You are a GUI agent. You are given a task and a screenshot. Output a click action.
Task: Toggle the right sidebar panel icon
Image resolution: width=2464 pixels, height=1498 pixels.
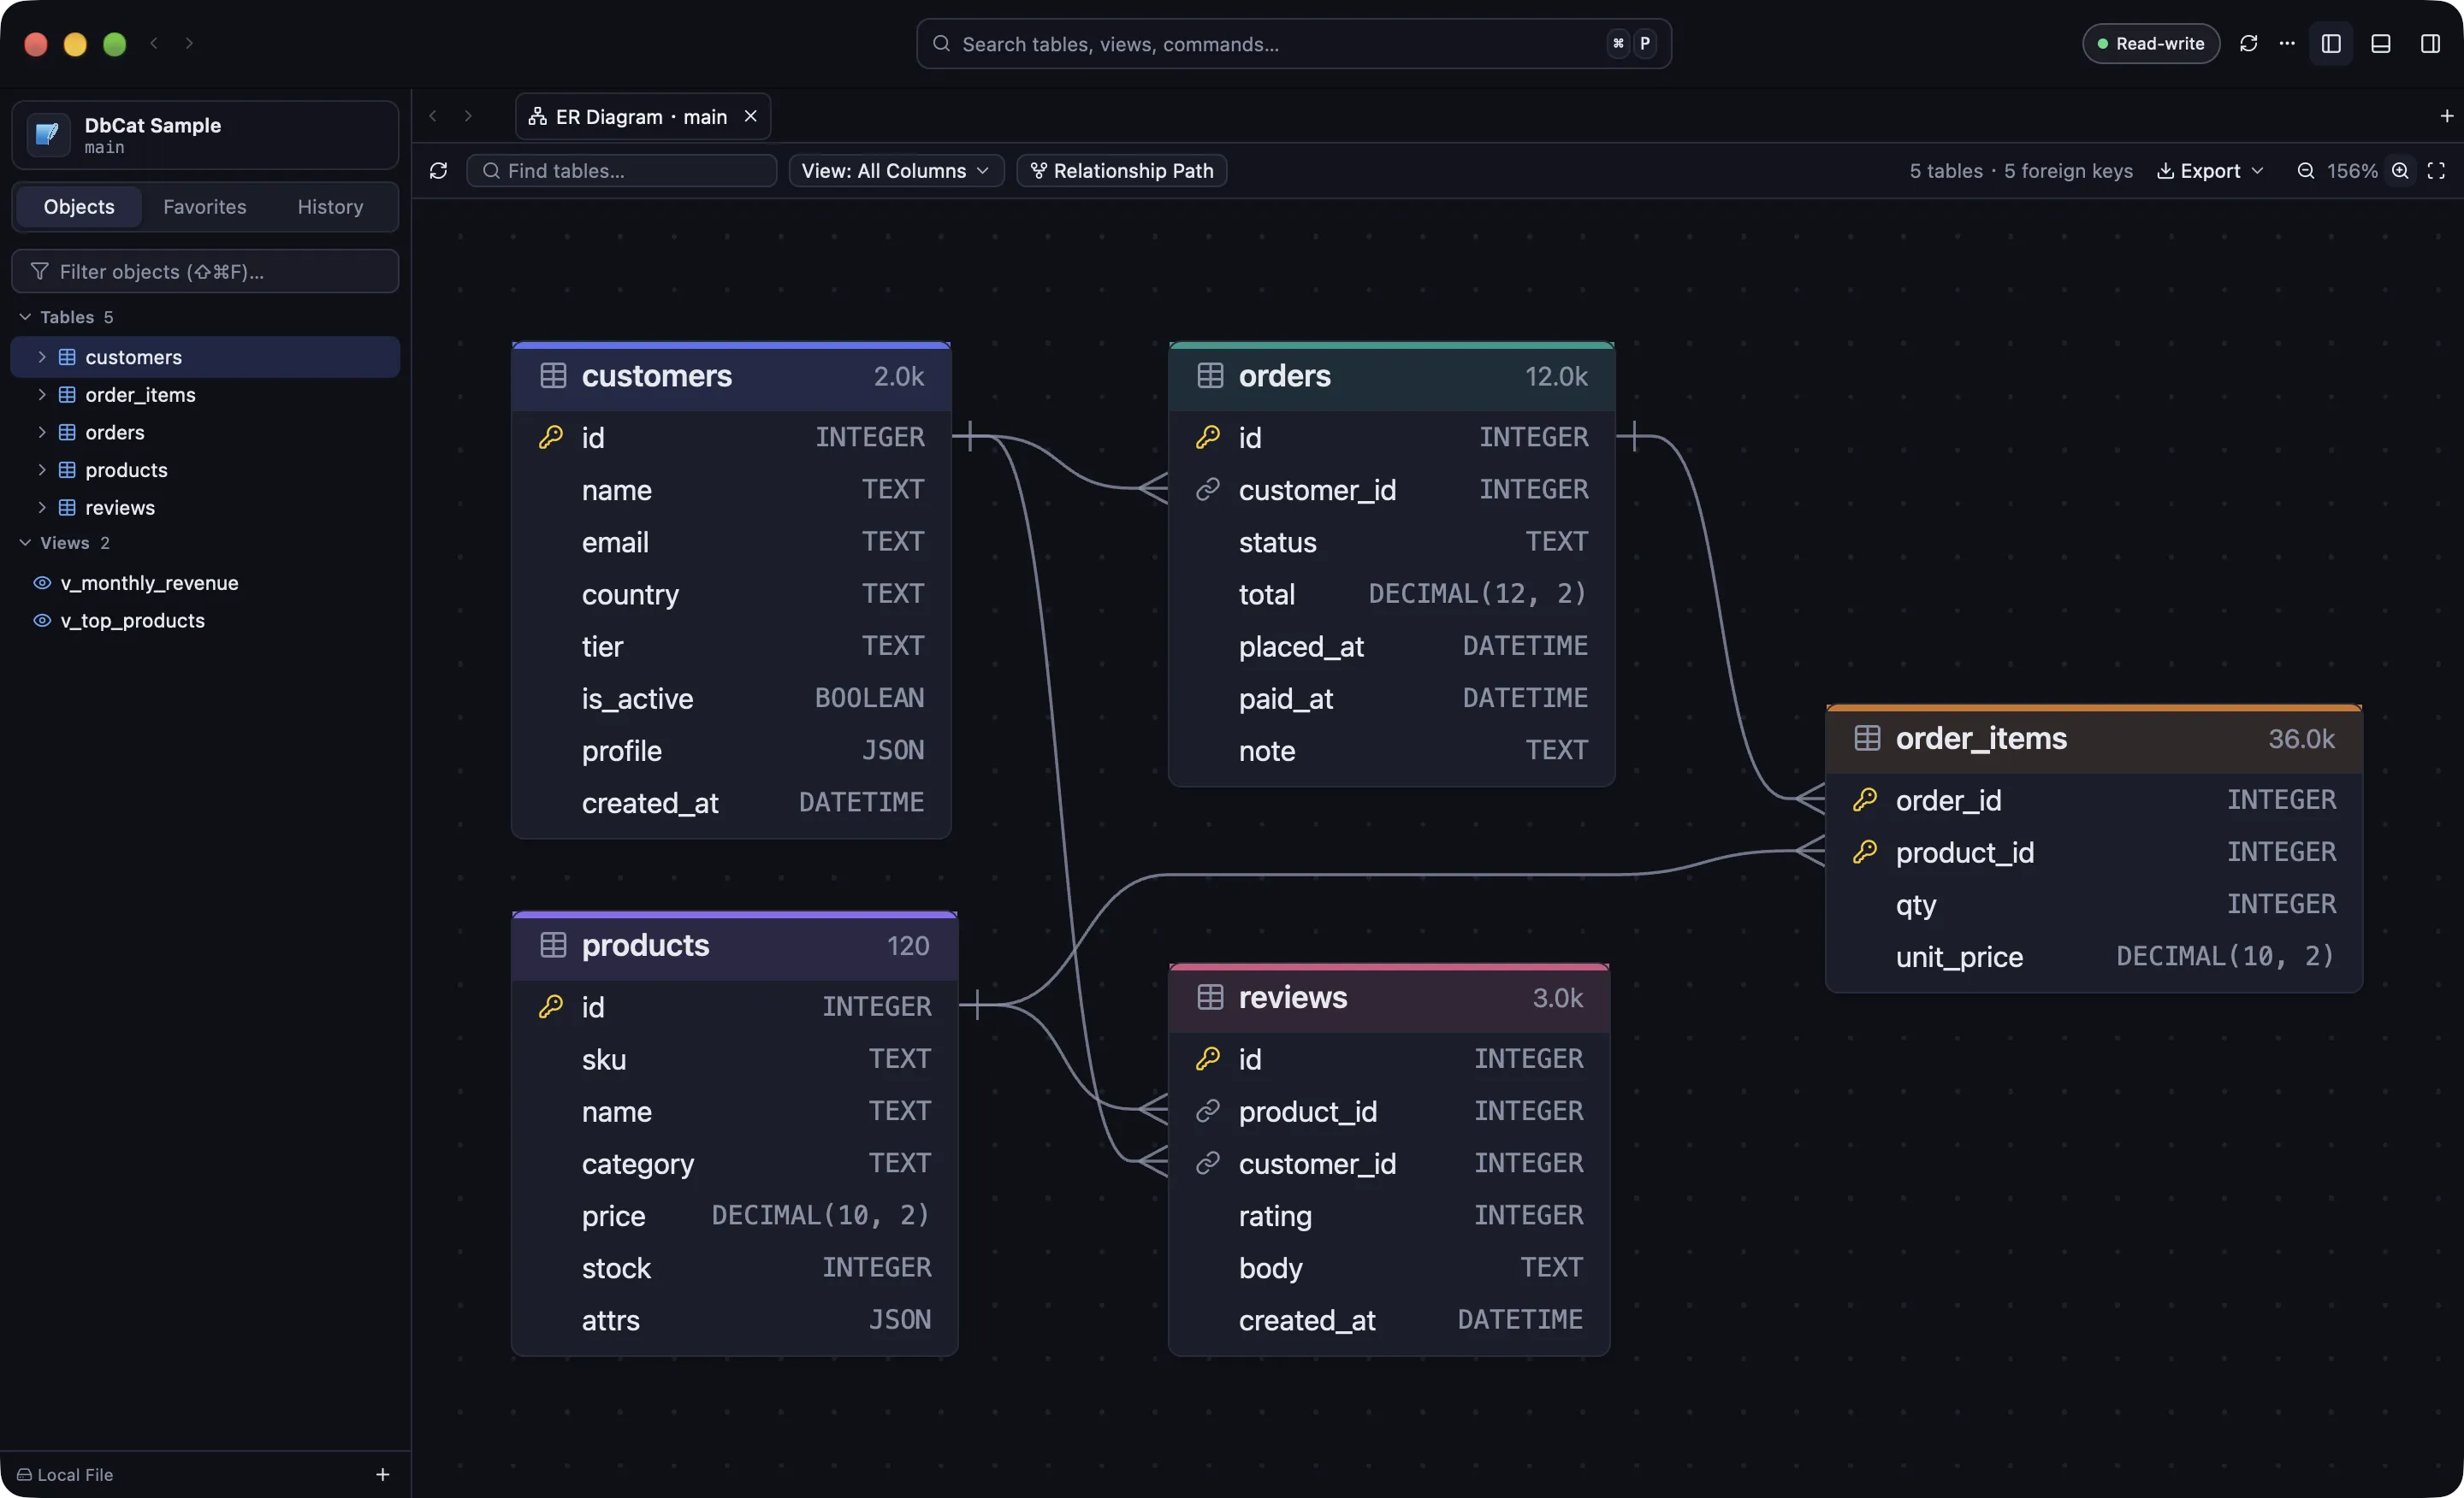[2430, 43]
